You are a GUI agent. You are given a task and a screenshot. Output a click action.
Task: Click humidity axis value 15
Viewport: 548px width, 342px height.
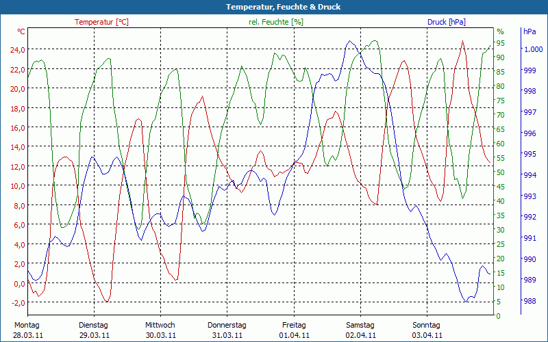501,273
